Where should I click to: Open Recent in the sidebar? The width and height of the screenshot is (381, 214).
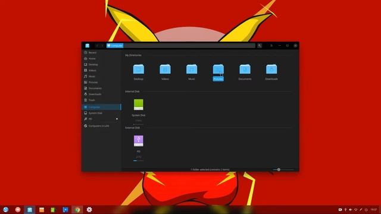coord(101,53)
